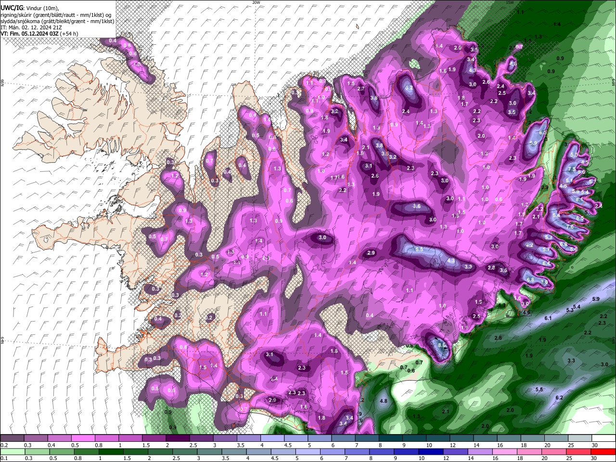Click the 'IT: Mán. 02. 12. 2024 21Z' line
616x462 pixels.
tap(31, 27)
